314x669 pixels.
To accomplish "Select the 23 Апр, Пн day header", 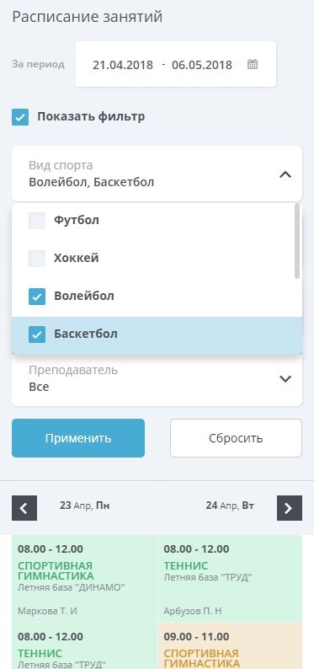I will click(85, 506).
